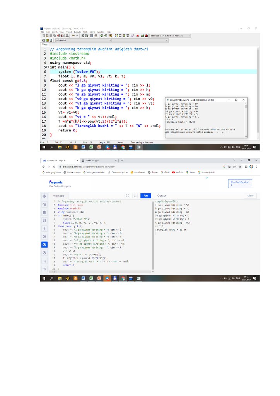This screenshot has height=396, width=280.
Task: Toggle the dark mode icon beside Run
Action: point(135,196)
